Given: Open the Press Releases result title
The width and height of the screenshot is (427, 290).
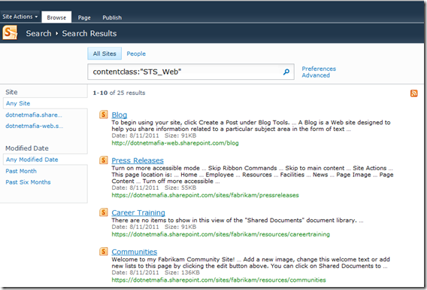Looking at the screenshot, I should click(x=138, y=160).
